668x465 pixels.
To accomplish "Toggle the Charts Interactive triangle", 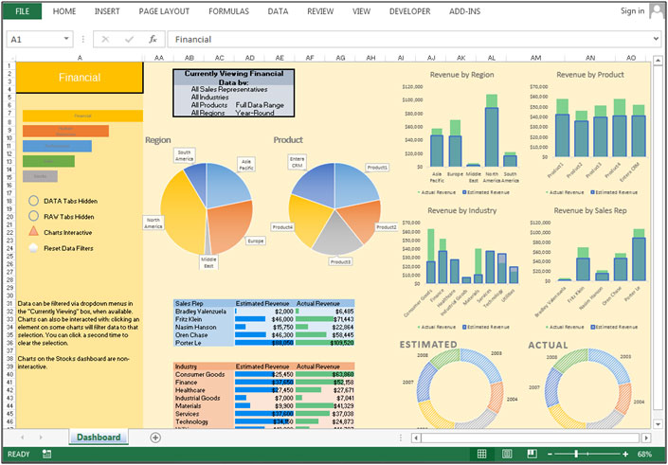I will point(34,232).
